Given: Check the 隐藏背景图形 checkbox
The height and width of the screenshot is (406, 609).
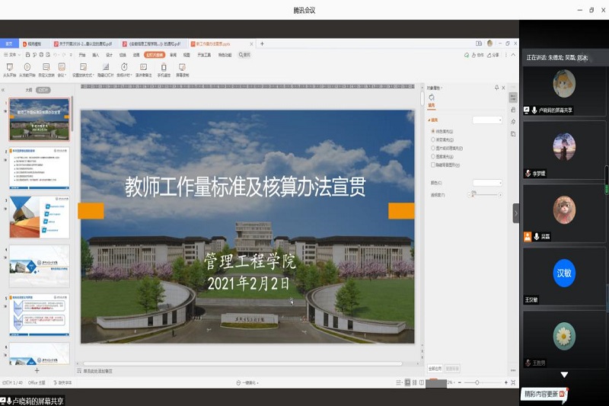Looking at the screenshot, I should point(433,164).
